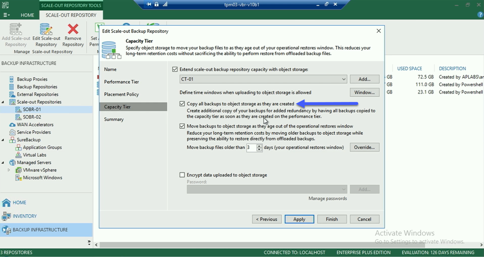Screen dimensions: 484x257
Task: Click the Override... button
Action: click(364, 147)
